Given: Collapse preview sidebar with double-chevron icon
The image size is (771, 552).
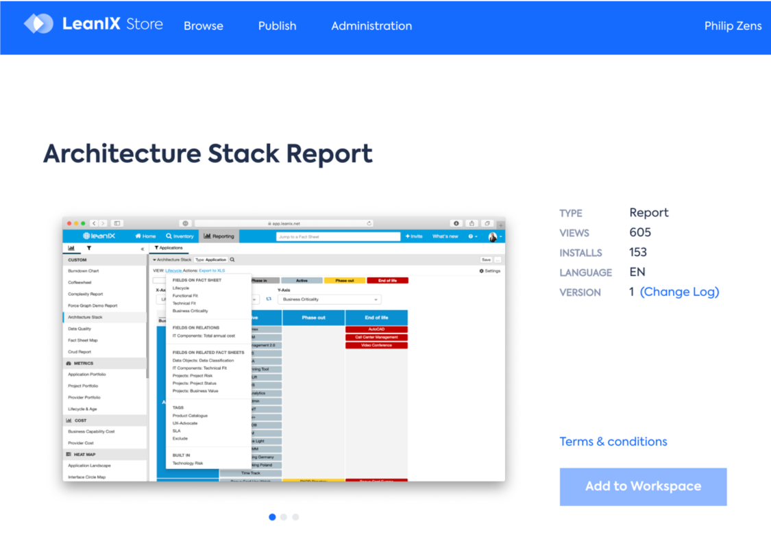Looking at the screenshot, I should coord(143,249).
